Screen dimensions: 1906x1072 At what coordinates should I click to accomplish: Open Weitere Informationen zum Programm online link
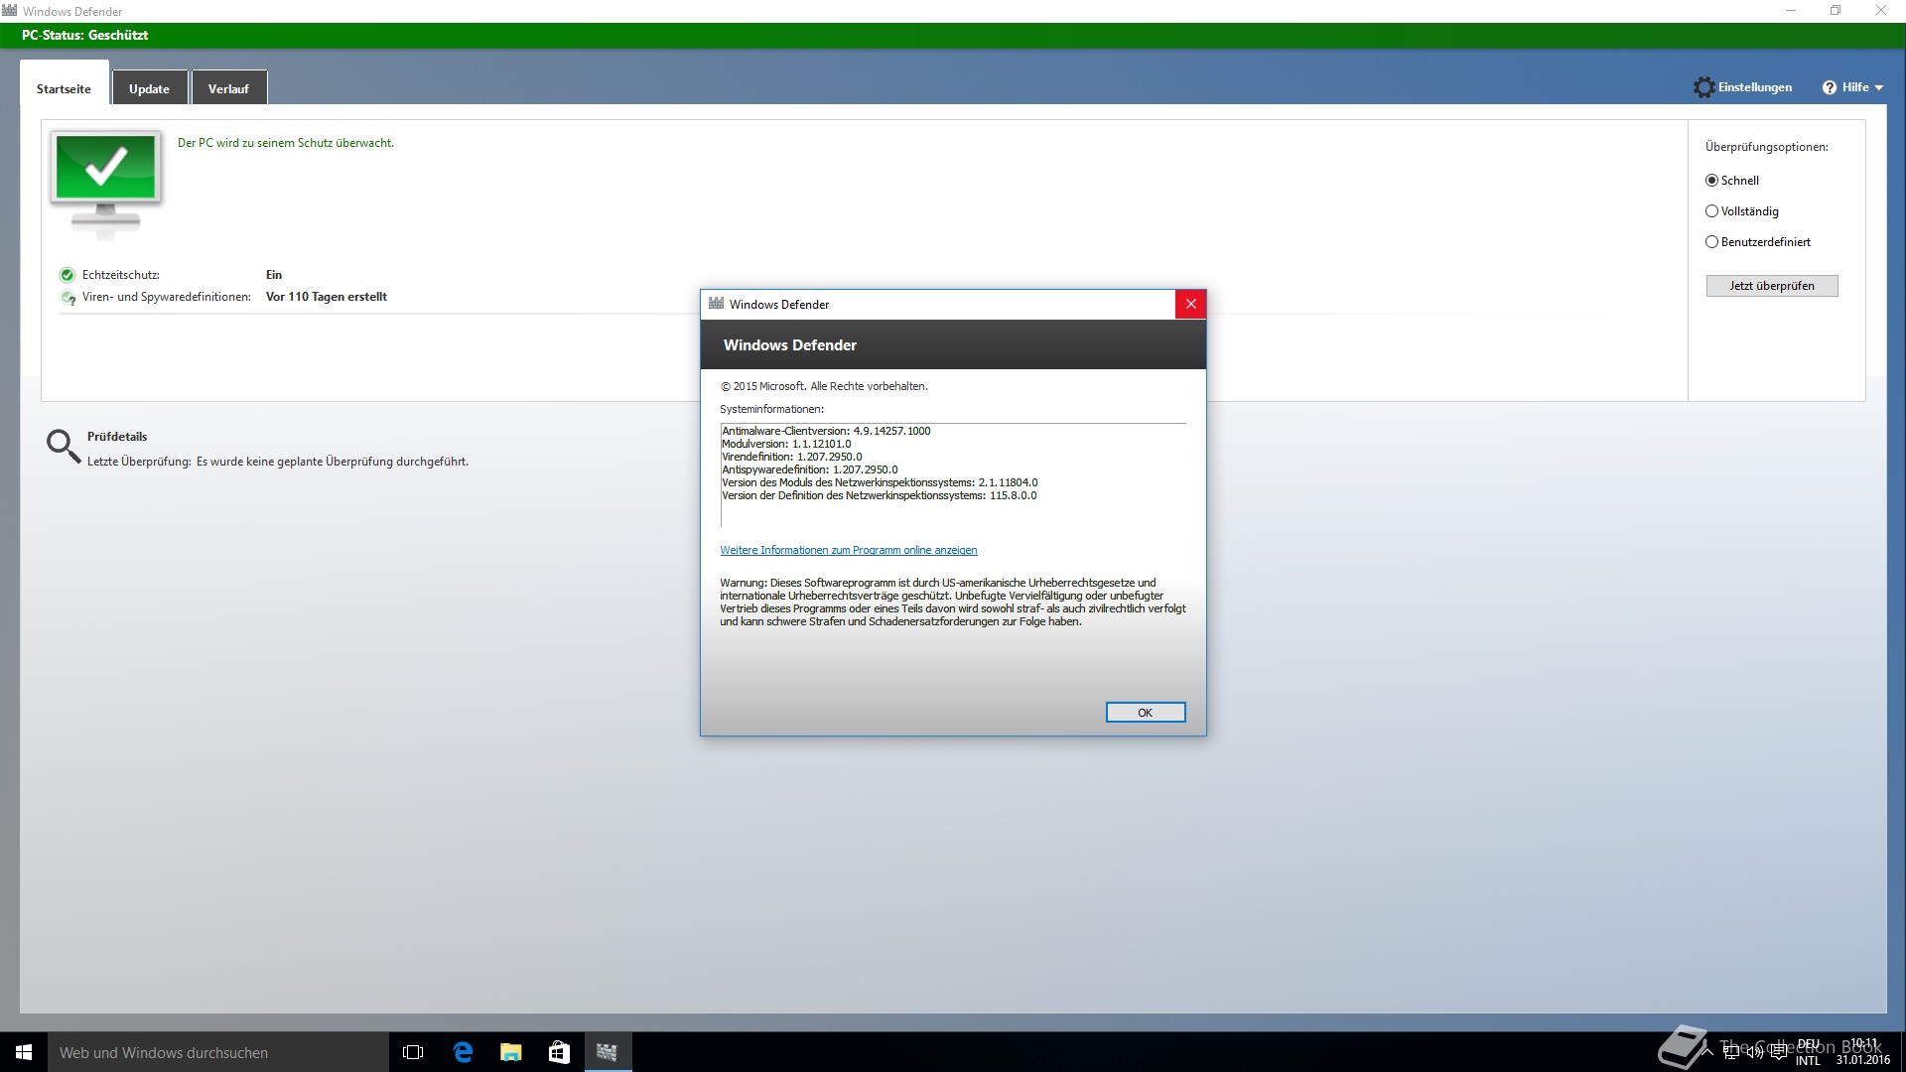(849, 550)
